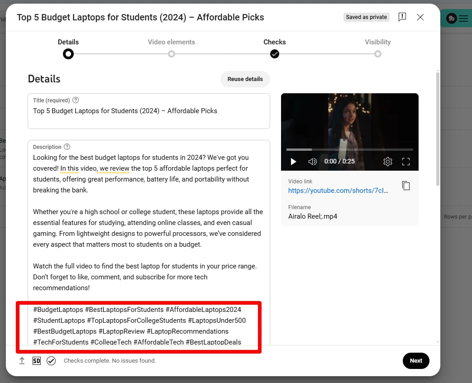Click the SD processing quality icon
This screenshot has width=472, height=383.
pyautogui.click(x=36, y=361)
